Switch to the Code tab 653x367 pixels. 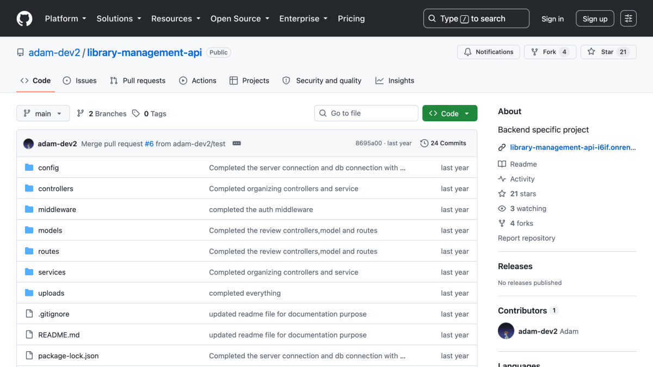coord(35,80)
